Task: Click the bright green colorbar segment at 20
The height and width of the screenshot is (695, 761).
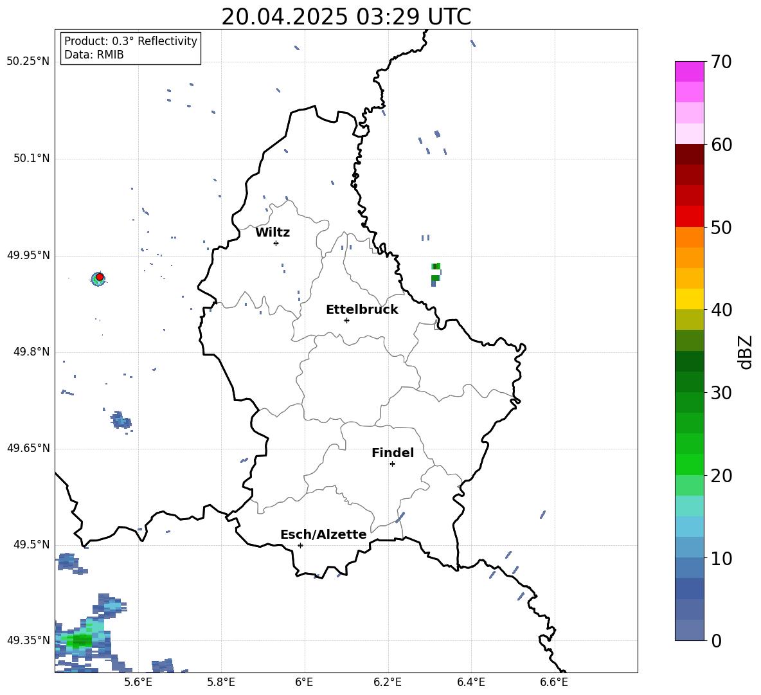Action: (689, 464)
